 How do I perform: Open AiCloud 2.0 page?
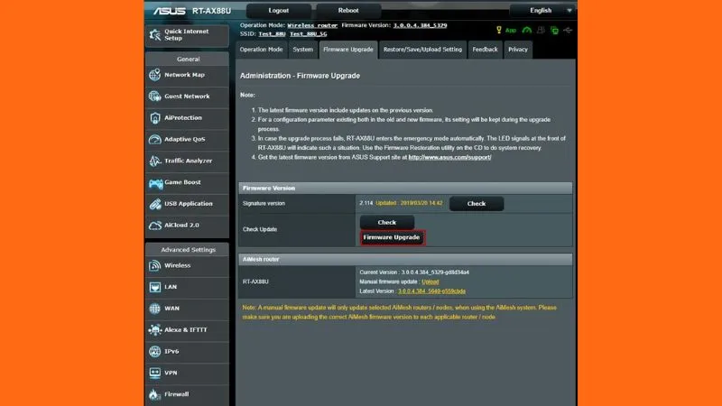coord(187,225)
